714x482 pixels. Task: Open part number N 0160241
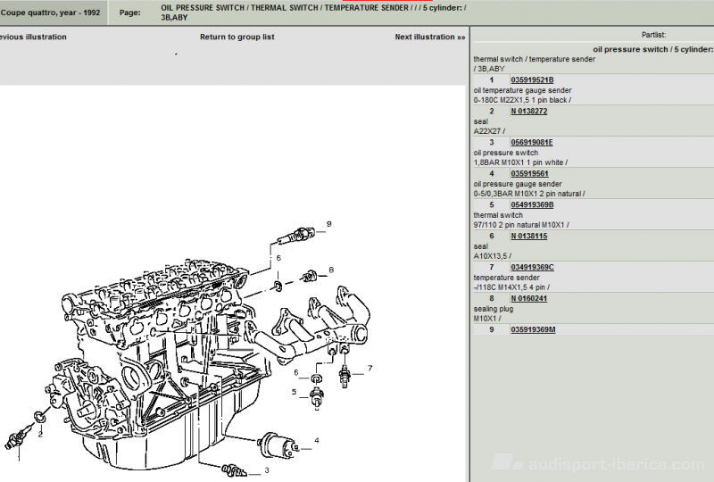pos(528,298)
